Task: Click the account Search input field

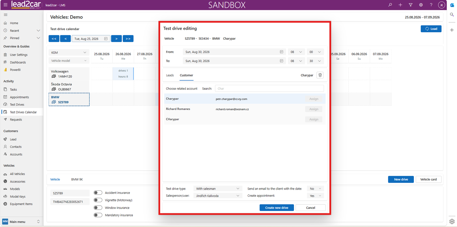Action: click(269, 89)
